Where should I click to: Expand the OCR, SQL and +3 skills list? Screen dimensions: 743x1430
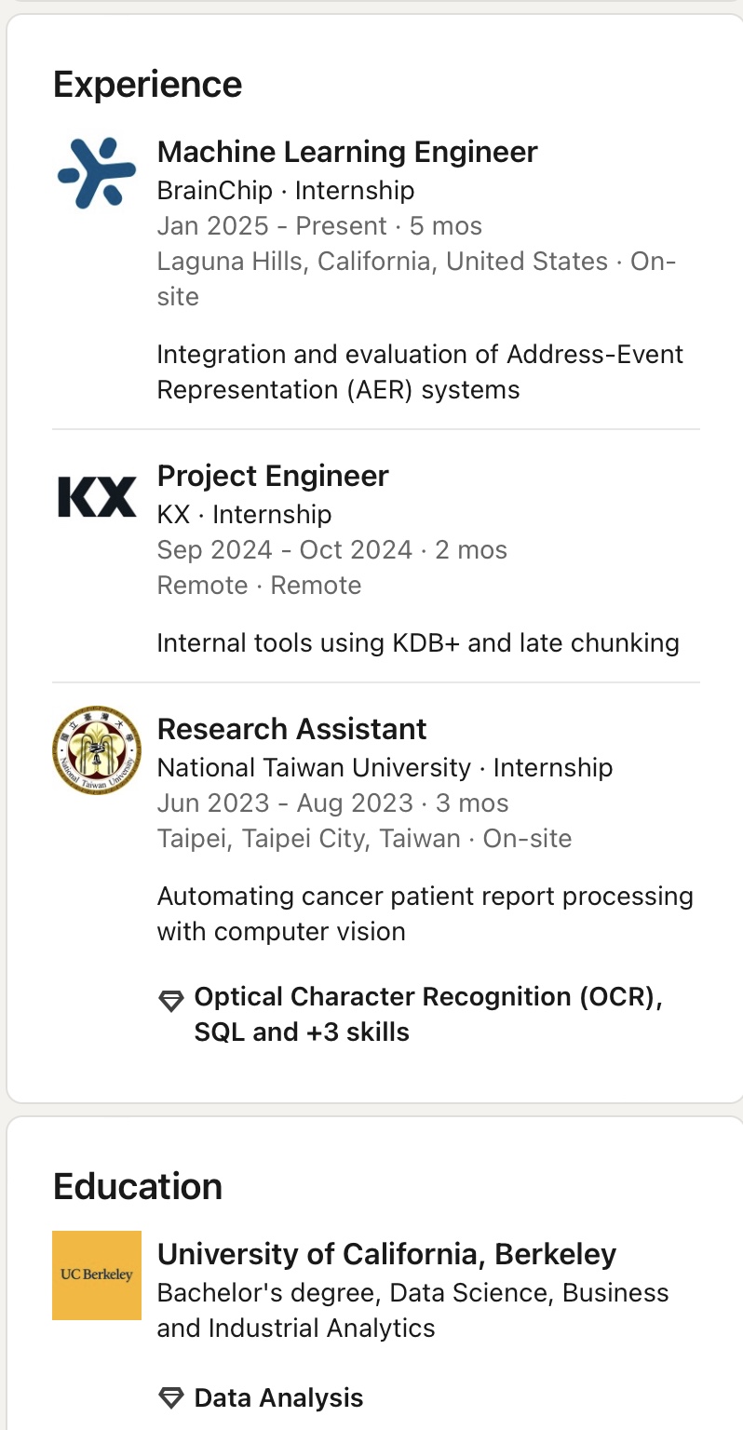[427, 1014]
